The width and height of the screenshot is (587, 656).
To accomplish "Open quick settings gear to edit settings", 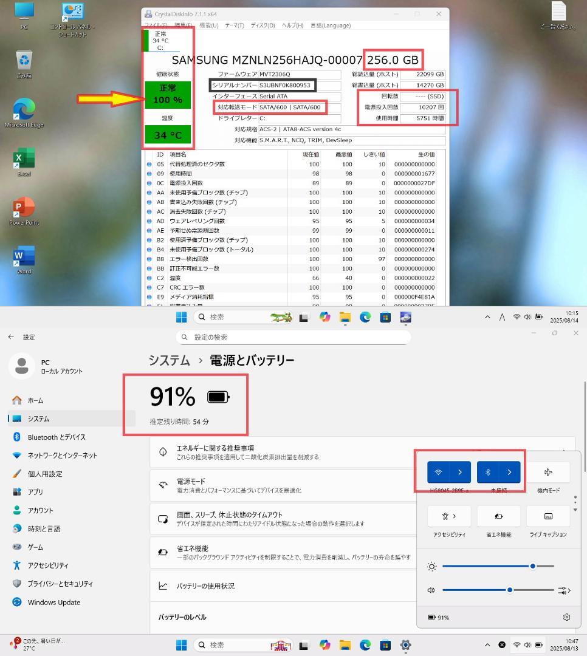I will (566, 617).
